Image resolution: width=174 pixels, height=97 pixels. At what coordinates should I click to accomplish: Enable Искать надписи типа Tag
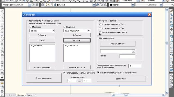point(100,28)
